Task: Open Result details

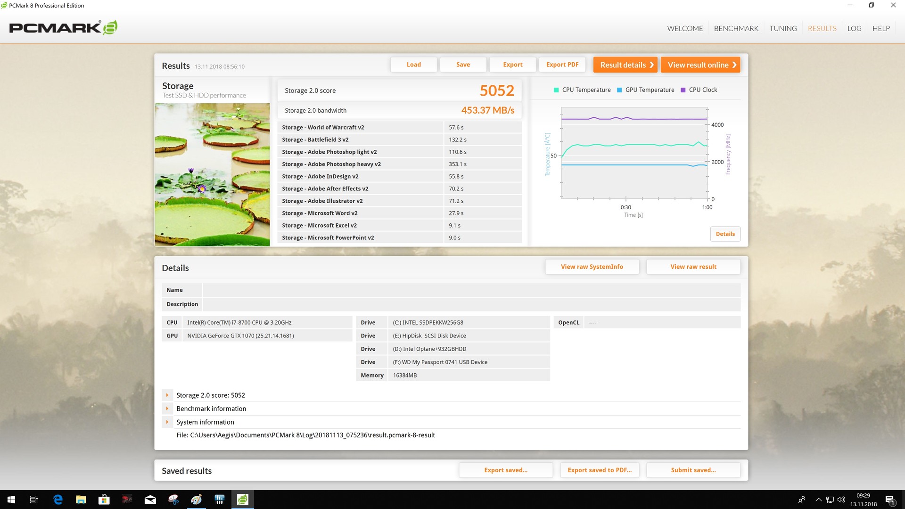Action: 625,65
